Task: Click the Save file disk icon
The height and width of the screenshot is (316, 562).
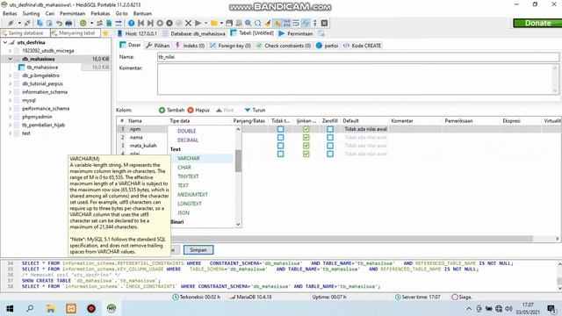Action: 229,23
